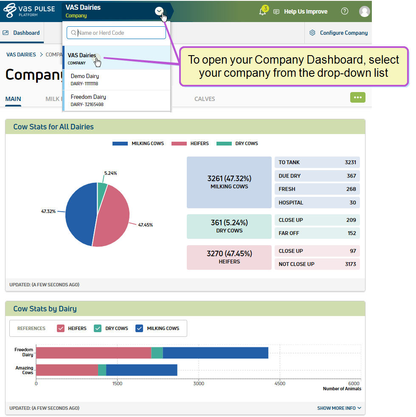Select VAS Dairies company from list
This screenshot has height=417, width=416.
pos(116,58)
